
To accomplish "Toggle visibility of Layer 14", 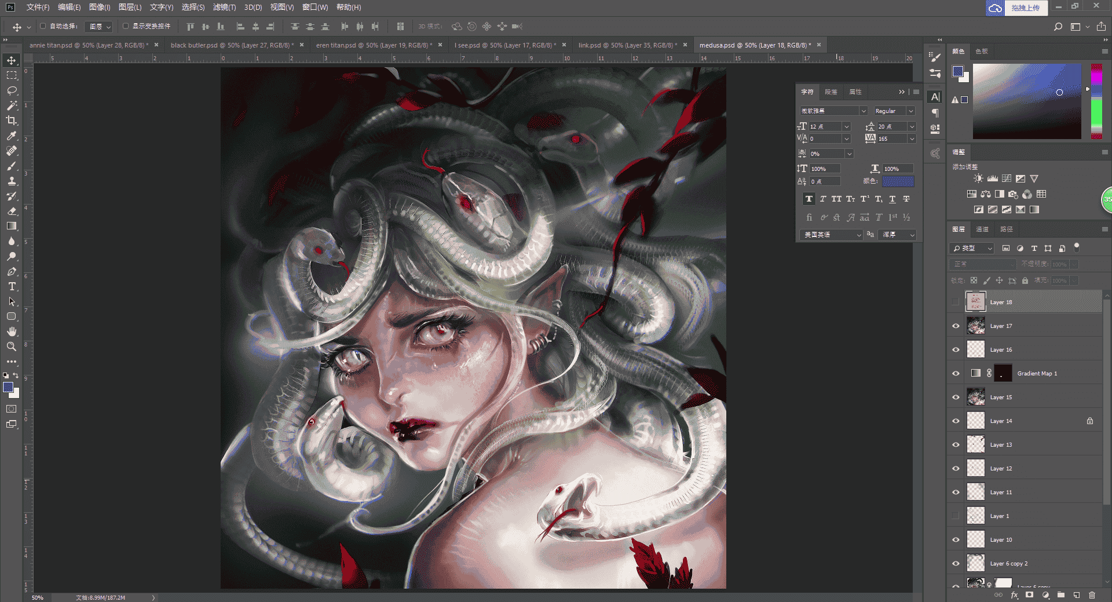I will tap(956, 421).
